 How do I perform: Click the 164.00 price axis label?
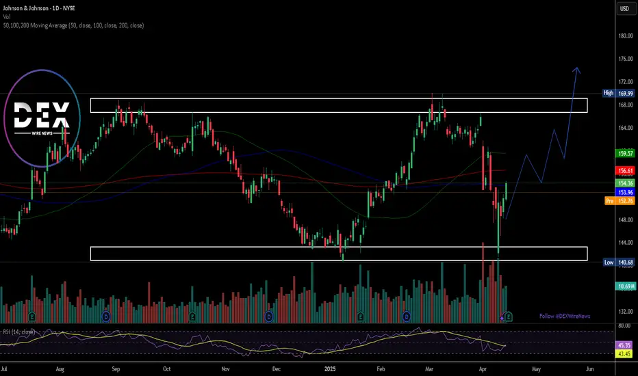pyautogui.click(x=626, y=128)
